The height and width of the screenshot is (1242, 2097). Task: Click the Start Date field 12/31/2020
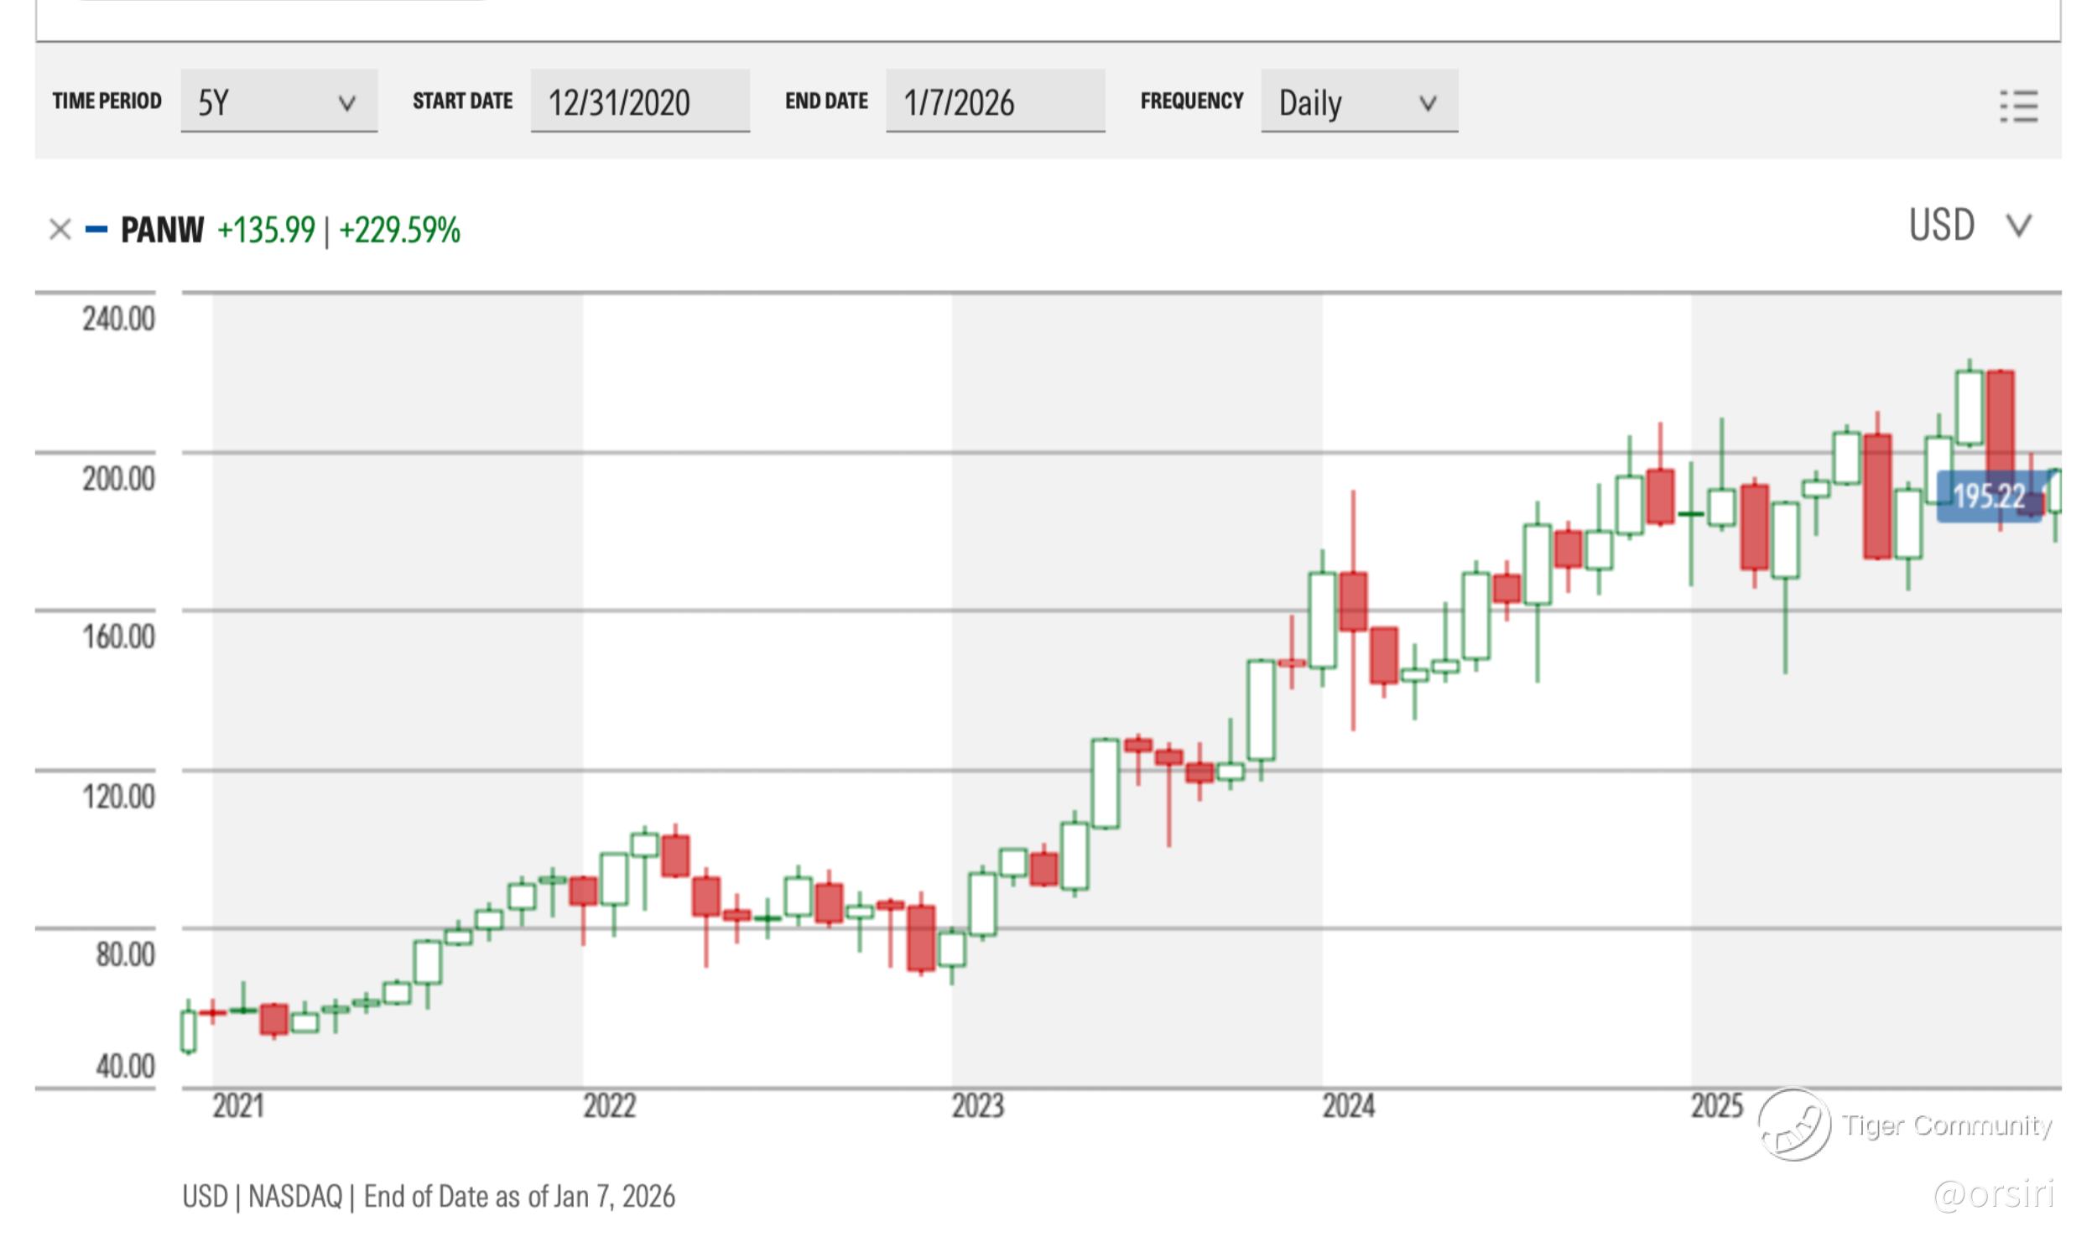click(x=639, y=102)
